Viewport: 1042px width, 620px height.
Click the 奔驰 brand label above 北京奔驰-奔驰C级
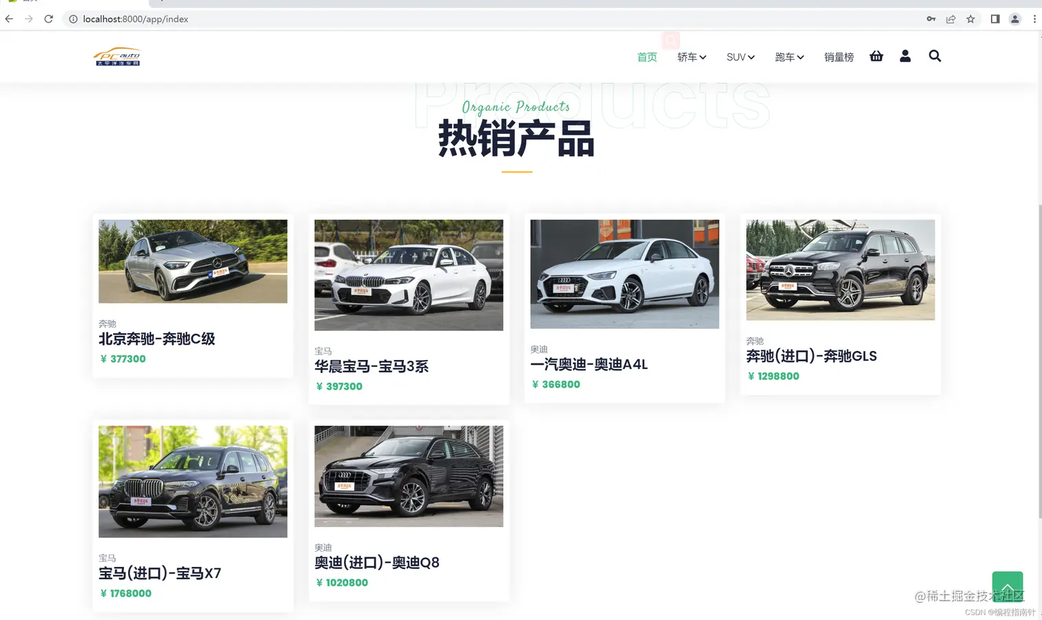tap(108, 323)
